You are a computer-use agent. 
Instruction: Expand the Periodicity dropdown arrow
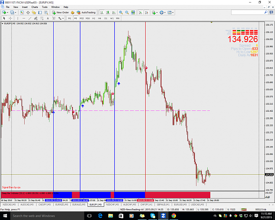point(165,13)
